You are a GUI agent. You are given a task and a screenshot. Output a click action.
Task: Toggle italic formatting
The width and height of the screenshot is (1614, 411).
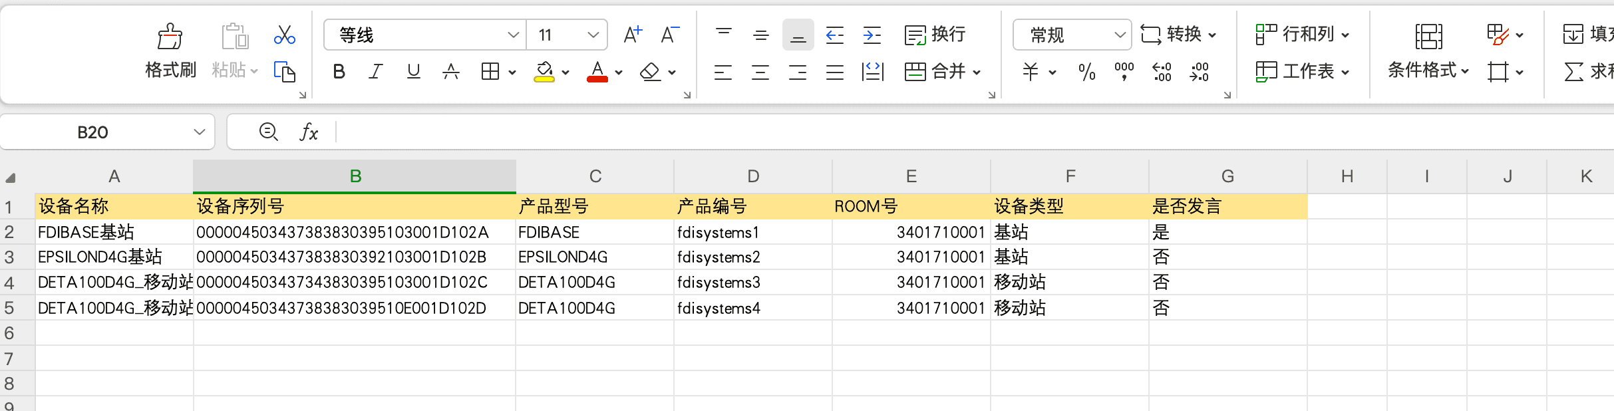[x=376, y=72]
